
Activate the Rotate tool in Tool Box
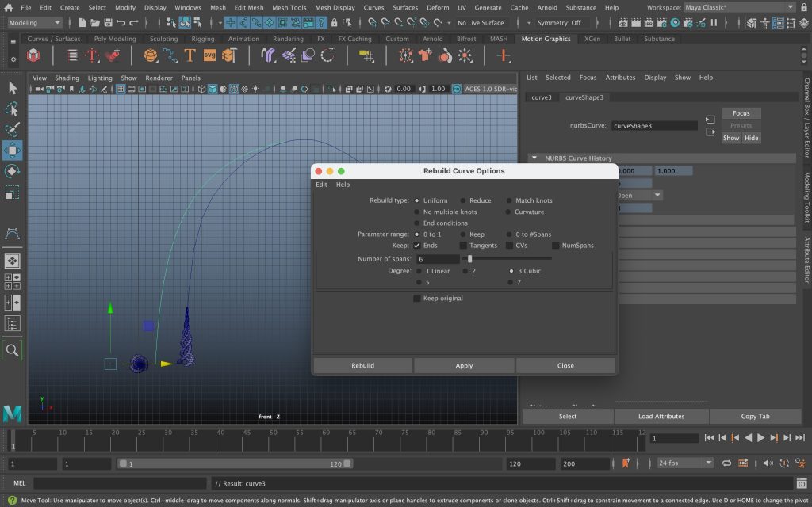coord(13,171)
